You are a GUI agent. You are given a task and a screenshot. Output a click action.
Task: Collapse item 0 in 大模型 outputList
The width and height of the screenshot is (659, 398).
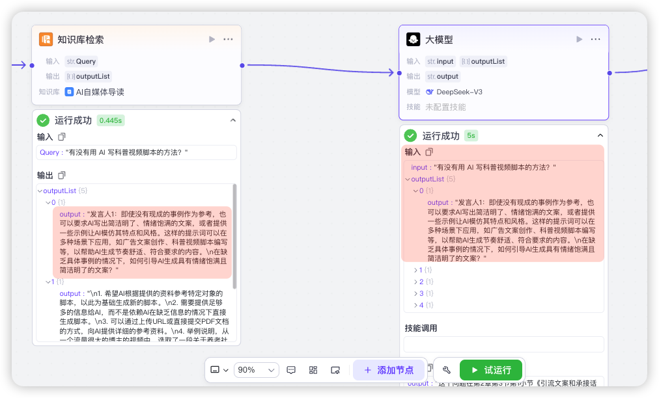point(415,191)
